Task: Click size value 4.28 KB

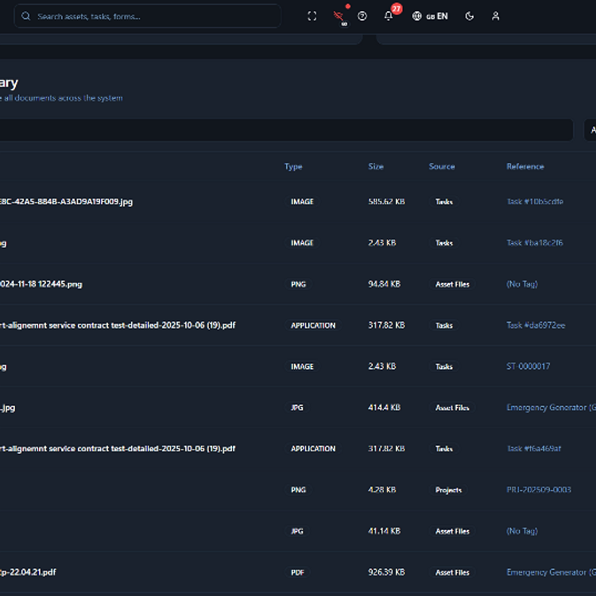Action: pyautogui.click(x=382, y=490)
